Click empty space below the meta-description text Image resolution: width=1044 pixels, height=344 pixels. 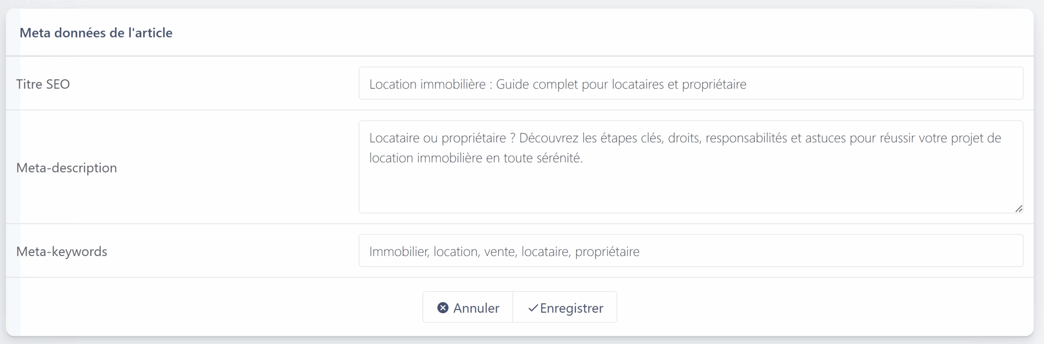pyautogui.click(x=691, y=190)
